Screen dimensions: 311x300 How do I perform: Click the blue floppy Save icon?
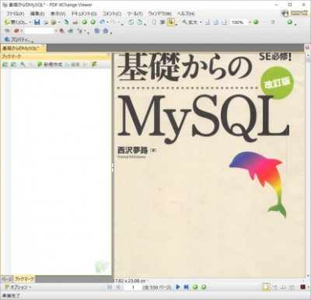[x=37, y=23]
